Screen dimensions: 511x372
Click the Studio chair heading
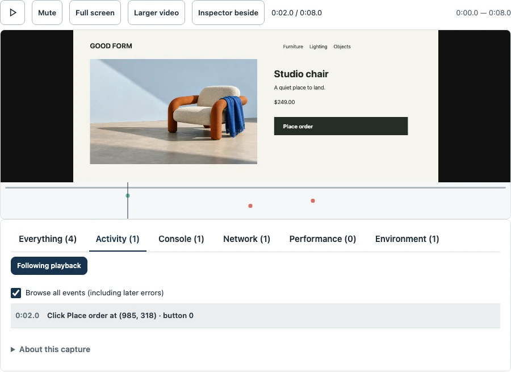click(301, 74)
